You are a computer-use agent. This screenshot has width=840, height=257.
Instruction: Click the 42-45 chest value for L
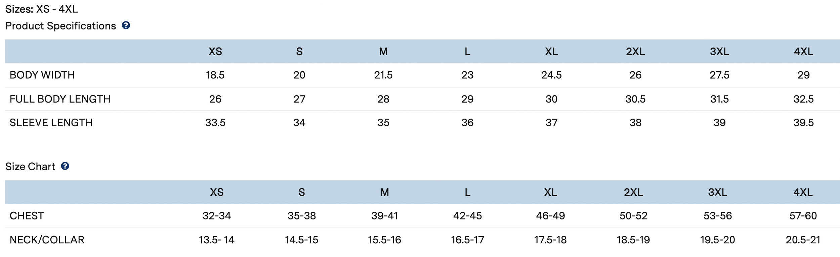(x=467, y=216)
